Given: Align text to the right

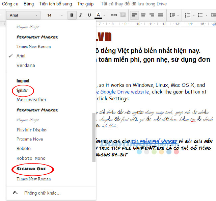Looking at the screenshot, I should (152, 15).
